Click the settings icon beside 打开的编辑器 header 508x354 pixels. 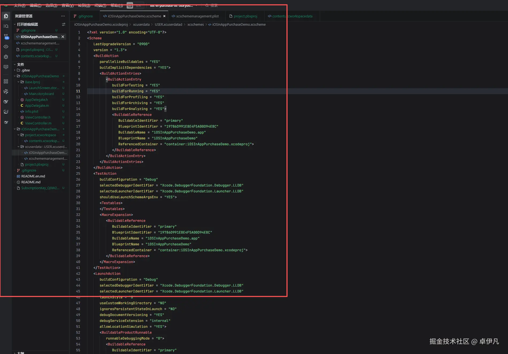pyautogui.click(x=64, y=24)
